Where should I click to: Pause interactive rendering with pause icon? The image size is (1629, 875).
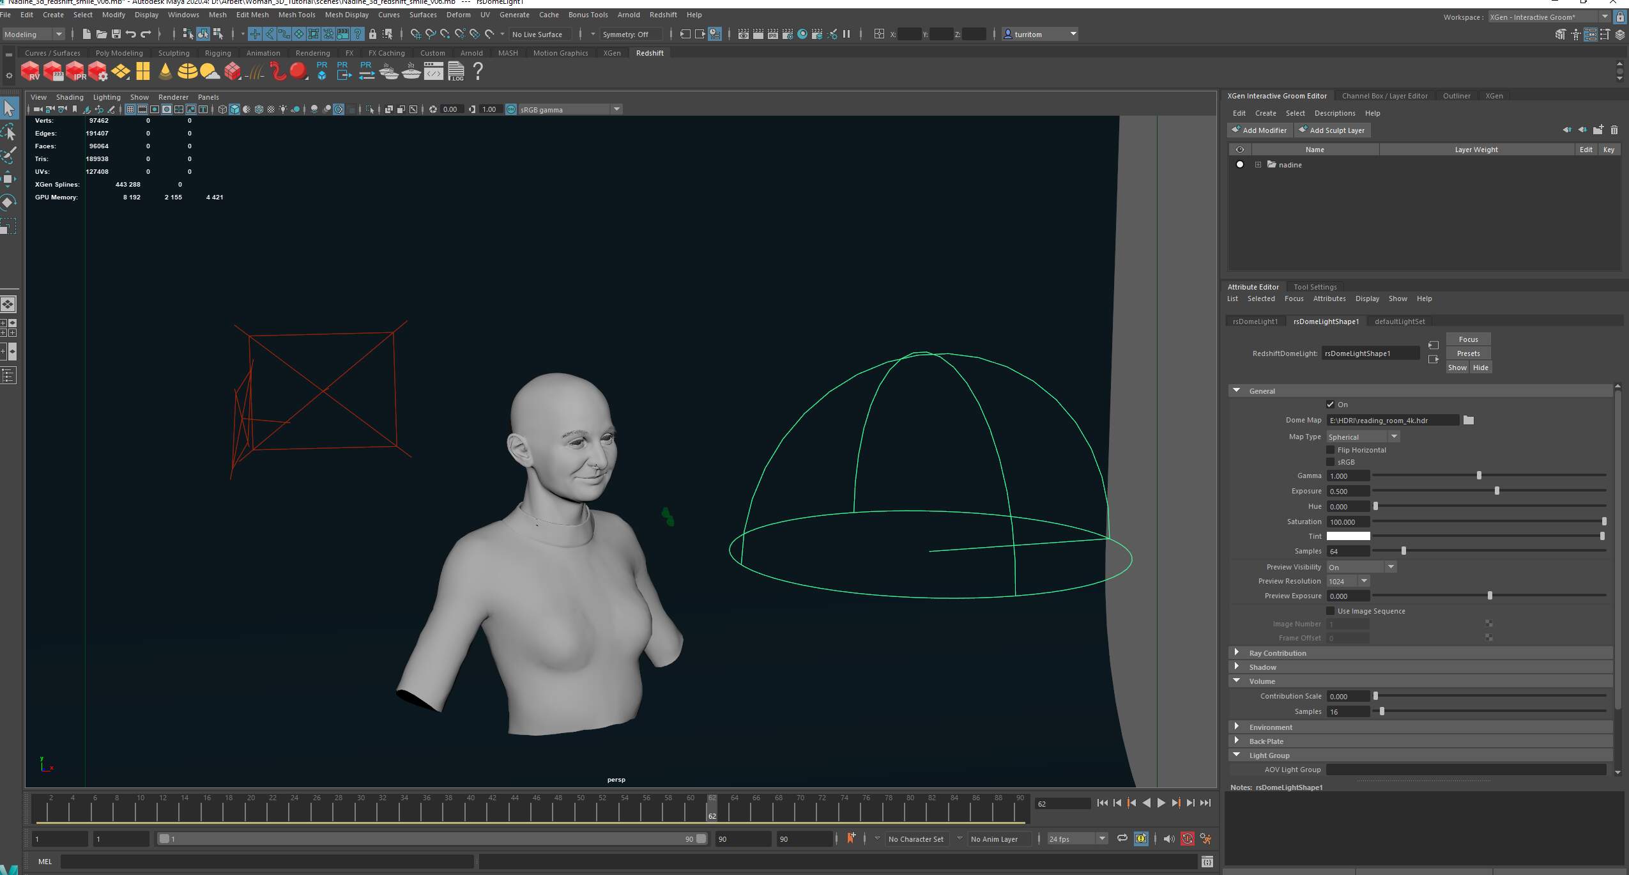click(848, 34)
